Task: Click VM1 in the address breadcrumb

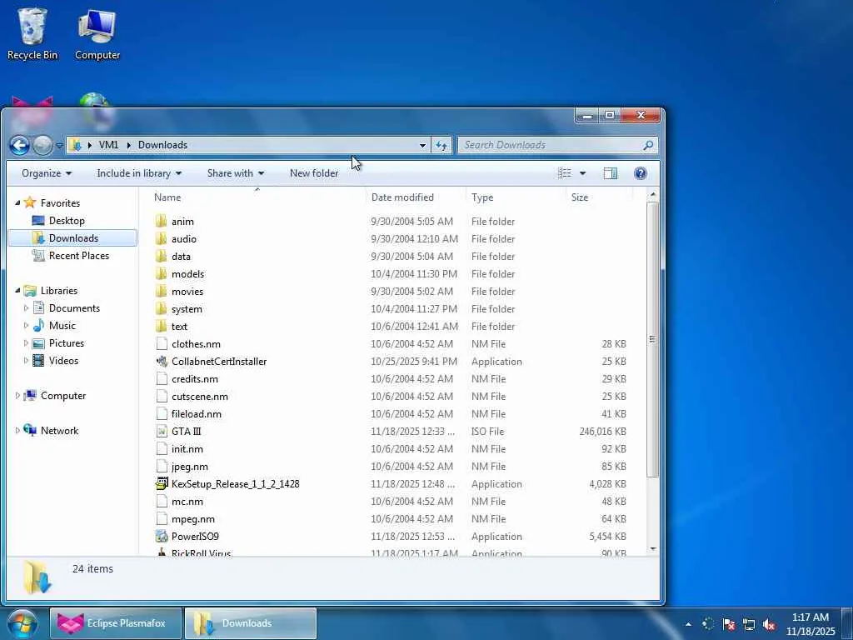Action: (108, 145)
